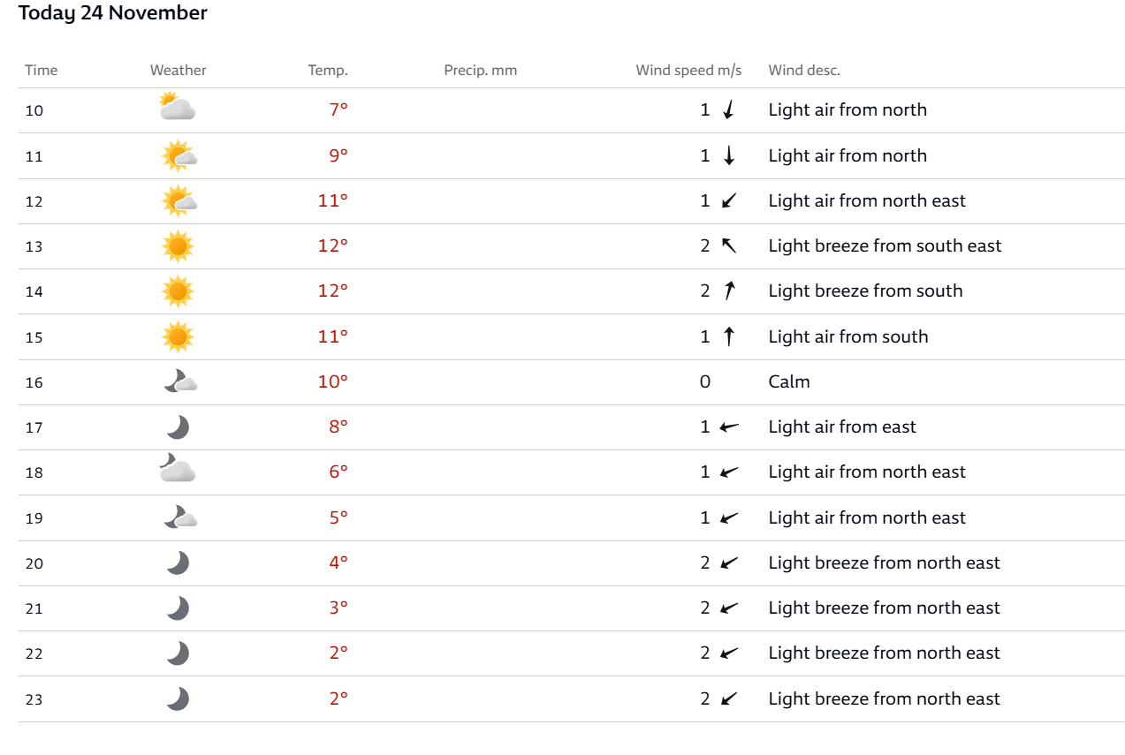Click the wind direction arrow at hour 11
This screenshot has width=1125, height=755.
click(x=729, y=156)
